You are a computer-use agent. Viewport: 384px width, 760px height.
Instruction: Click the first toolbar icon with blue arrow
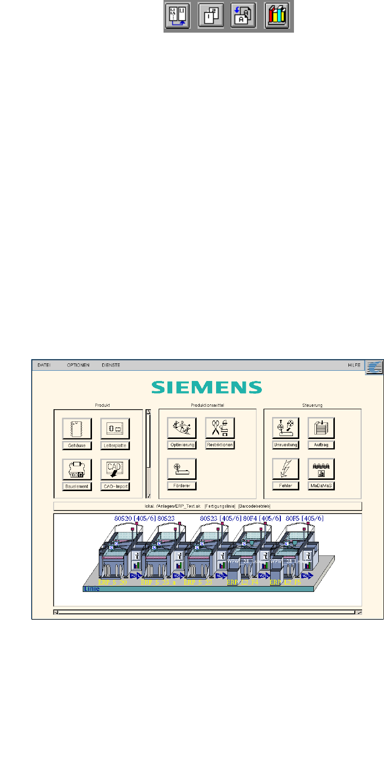coord(178,17)
